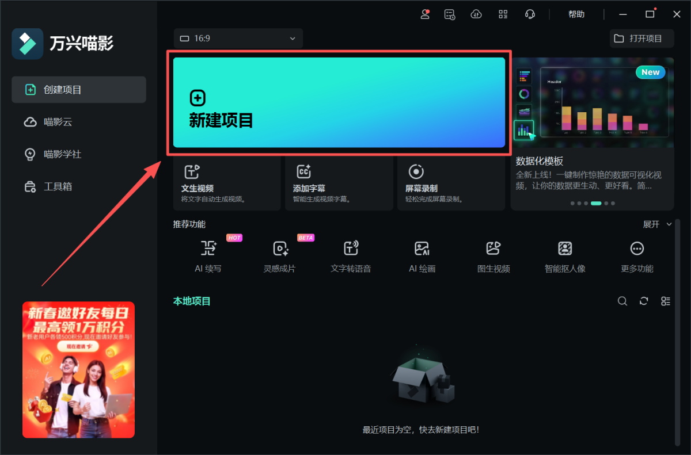Click the 打开项目 button
Image resolution: width=691 pixels, height=455 pixels.
point(641,39)
